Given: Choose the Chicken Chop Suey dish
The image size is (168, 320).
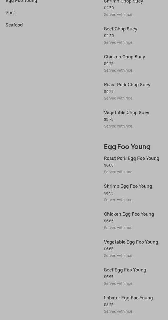Looking at the screenshot, I should tap(125, 57).
